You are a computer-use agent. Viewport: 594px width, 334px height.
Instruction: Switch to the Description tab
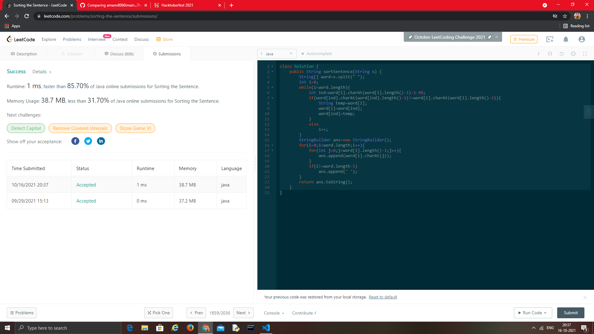pos(24,54)
